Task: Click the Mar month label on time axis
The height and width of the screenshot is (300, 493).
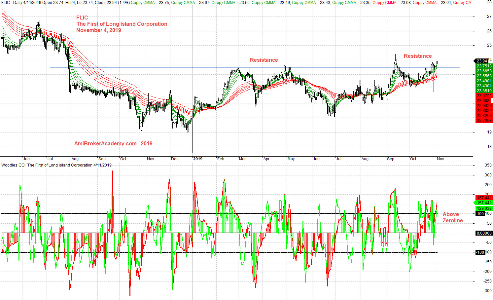Action: point(242,159)
